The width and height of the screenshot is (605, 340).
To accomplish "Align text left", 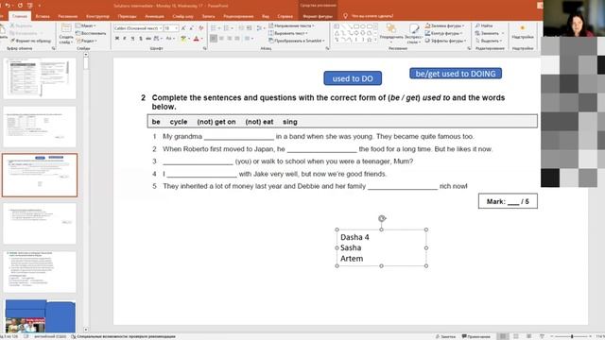I will [214, 39].
